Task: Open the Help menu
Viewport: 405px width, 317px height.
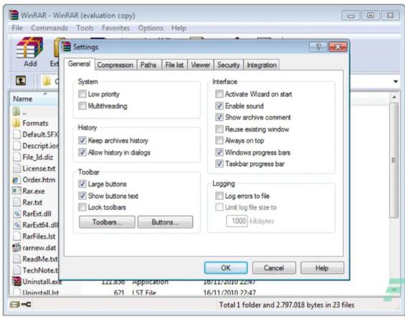Action: click(179, 28)
